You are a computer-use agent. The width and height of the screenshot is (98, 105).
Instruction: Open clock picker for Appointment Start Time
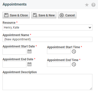(74, 51)
